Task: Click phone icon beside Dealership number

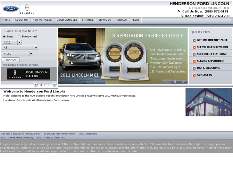Action: point(182,16)
